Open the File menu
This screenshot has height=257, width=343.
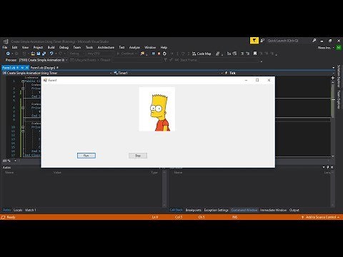pos(5,47)
